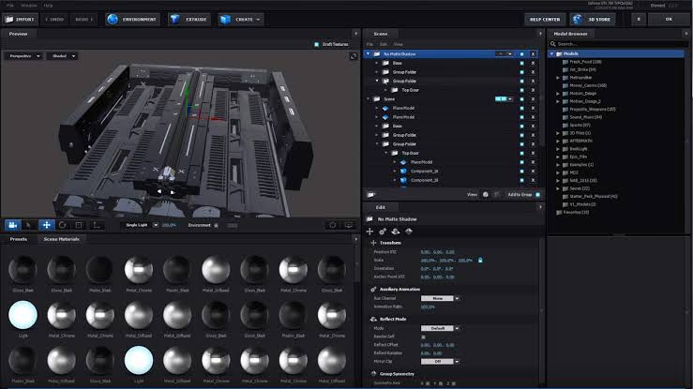This screenshot has height=389, width=693.
Task: Click the Redo button
Action: tap(84, 20)
